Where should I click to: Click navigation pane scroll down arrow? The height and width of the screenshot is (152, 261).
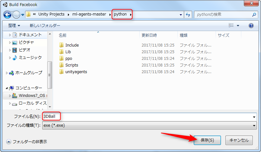(x=50, y=107)
